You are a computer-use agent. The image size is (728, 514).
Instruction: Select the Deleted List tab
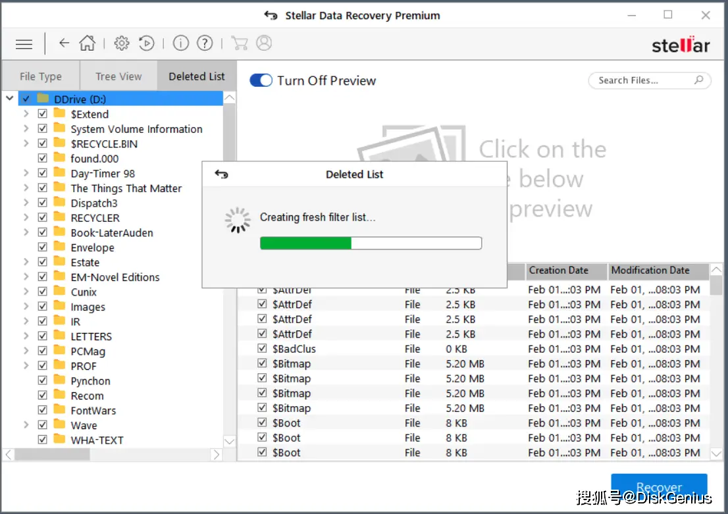tap(196, 76)
